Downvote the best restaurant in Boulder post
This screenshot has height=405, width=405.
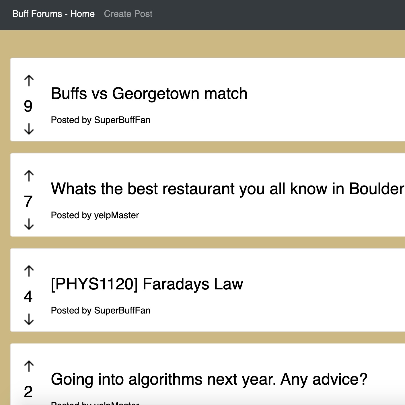click(29, 224)
